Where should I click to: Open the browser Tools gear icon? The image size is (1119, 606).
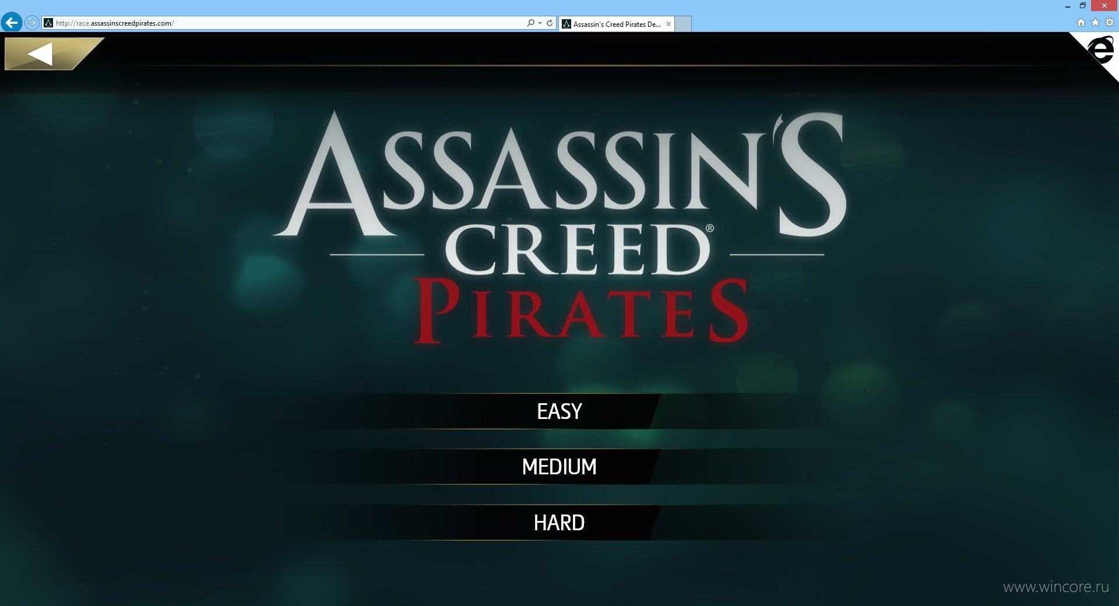point(1110,23)
